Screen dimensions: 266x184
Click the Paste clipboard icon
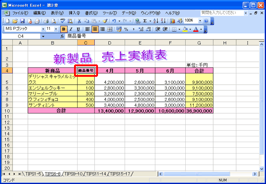94,21
